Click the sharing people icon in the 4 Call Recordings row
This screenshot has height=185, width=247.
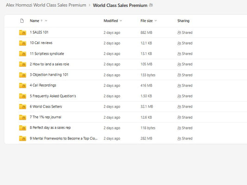coord(179,86)
